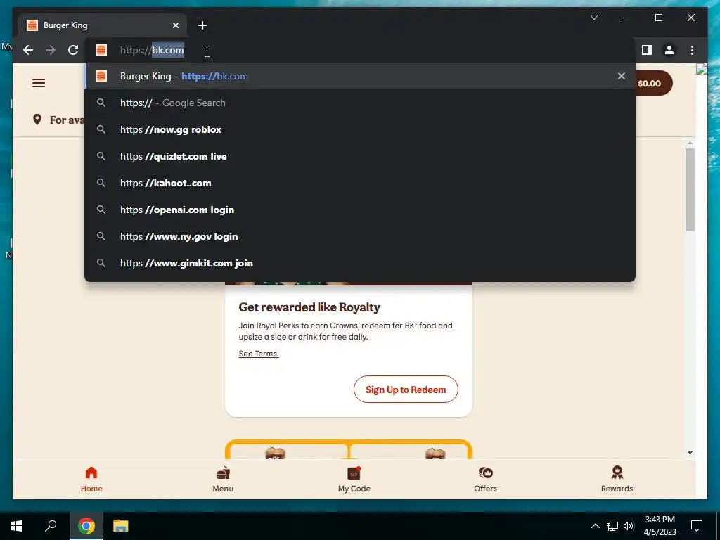
Task: Open Chrome three-dot menu
Action: point(692,50)
